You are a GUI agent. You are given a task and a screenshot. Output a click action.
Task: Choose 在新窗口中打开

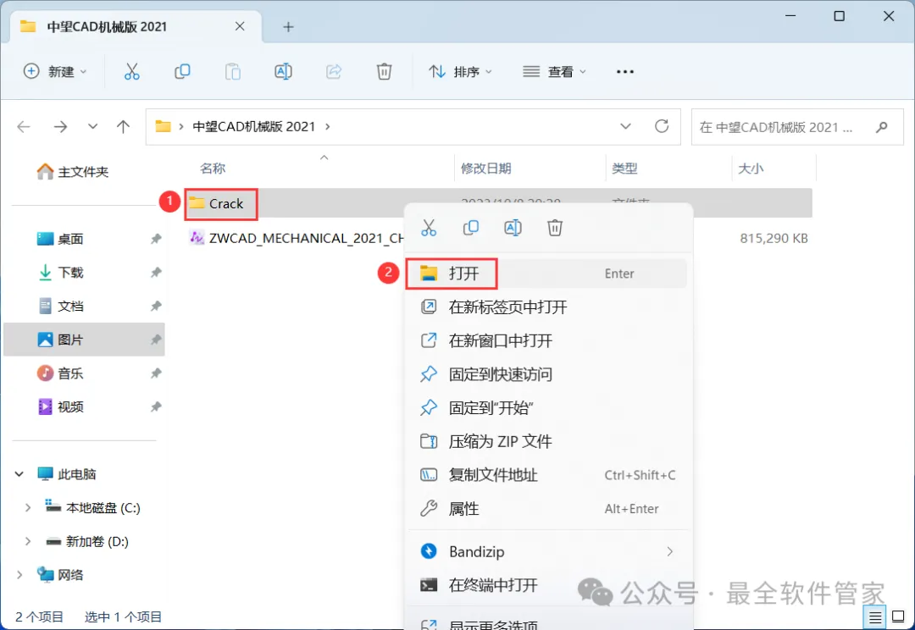click(x=546, y=340)
